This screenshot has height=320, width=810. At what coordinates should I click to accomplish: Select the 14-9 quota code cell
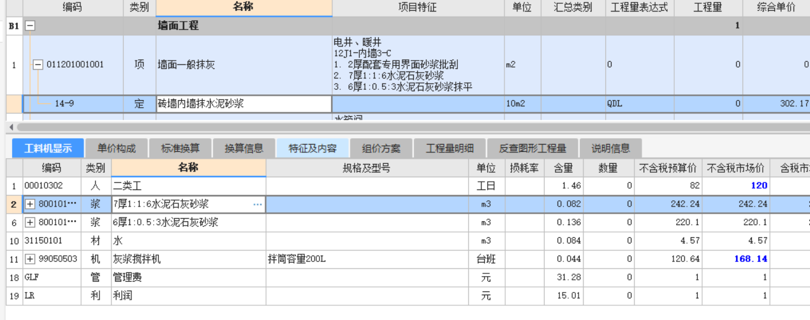[x=73, y=104]
